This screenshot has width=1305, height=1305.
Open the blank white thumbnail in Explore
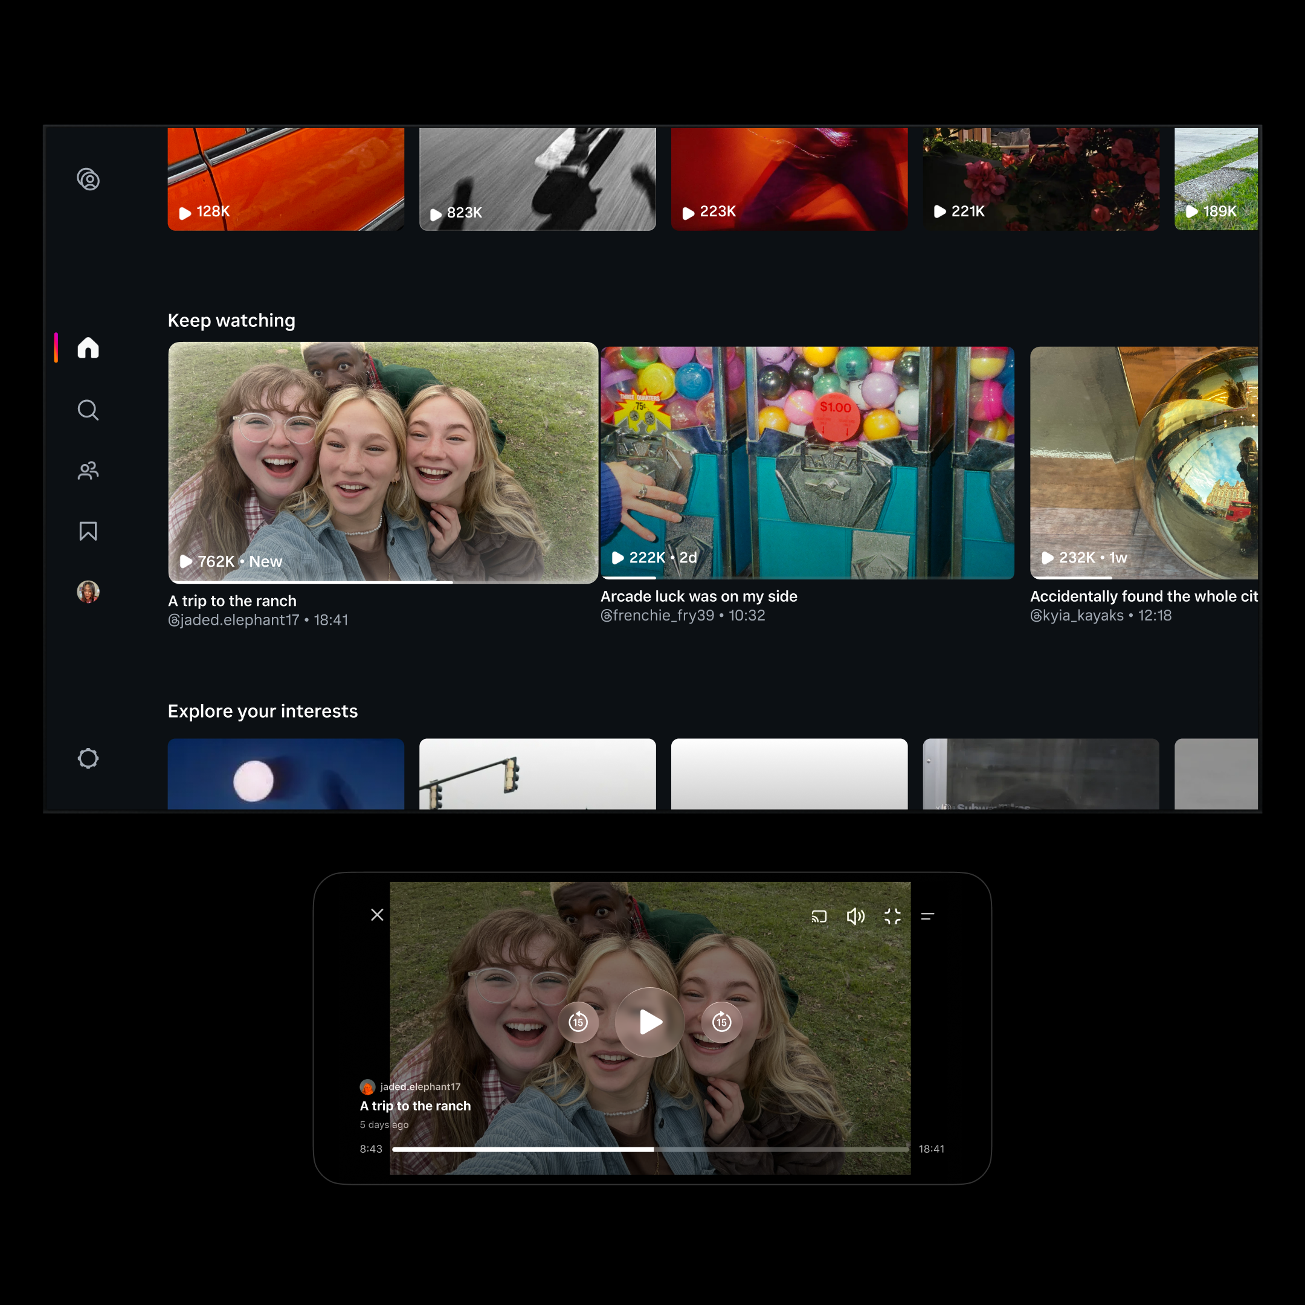point(789,773)
